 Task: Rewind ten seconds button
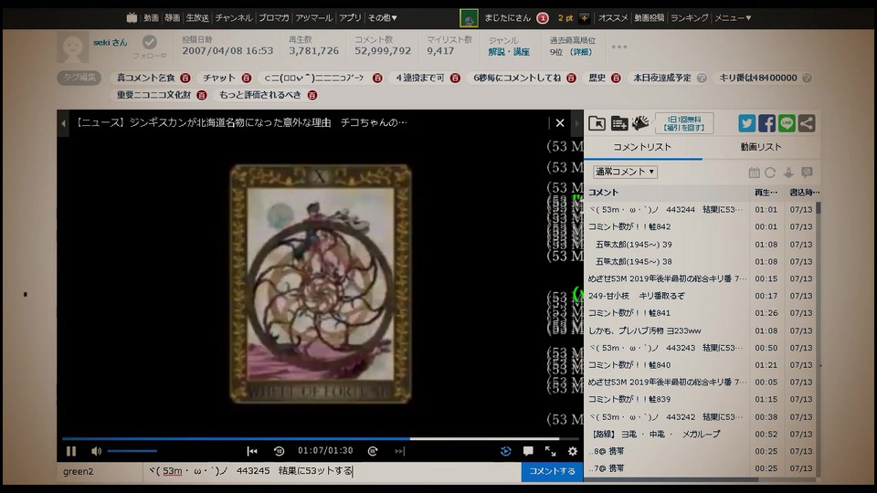[280, 451]
